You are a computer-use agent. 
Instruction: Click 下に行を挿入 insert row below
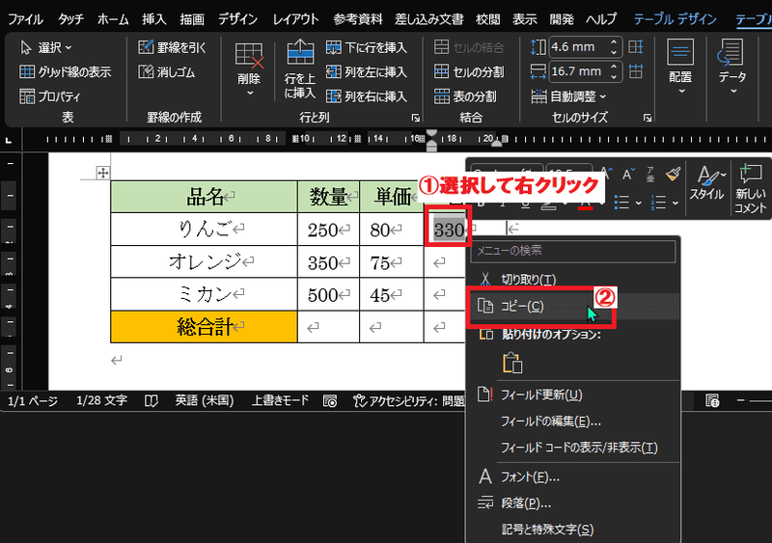(367, 47)
